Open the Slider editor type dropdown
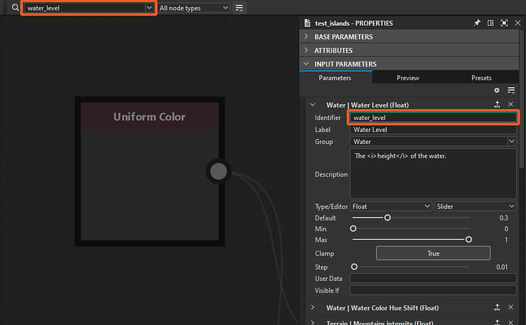The image size is (526, 325). [x=475, y=206]
